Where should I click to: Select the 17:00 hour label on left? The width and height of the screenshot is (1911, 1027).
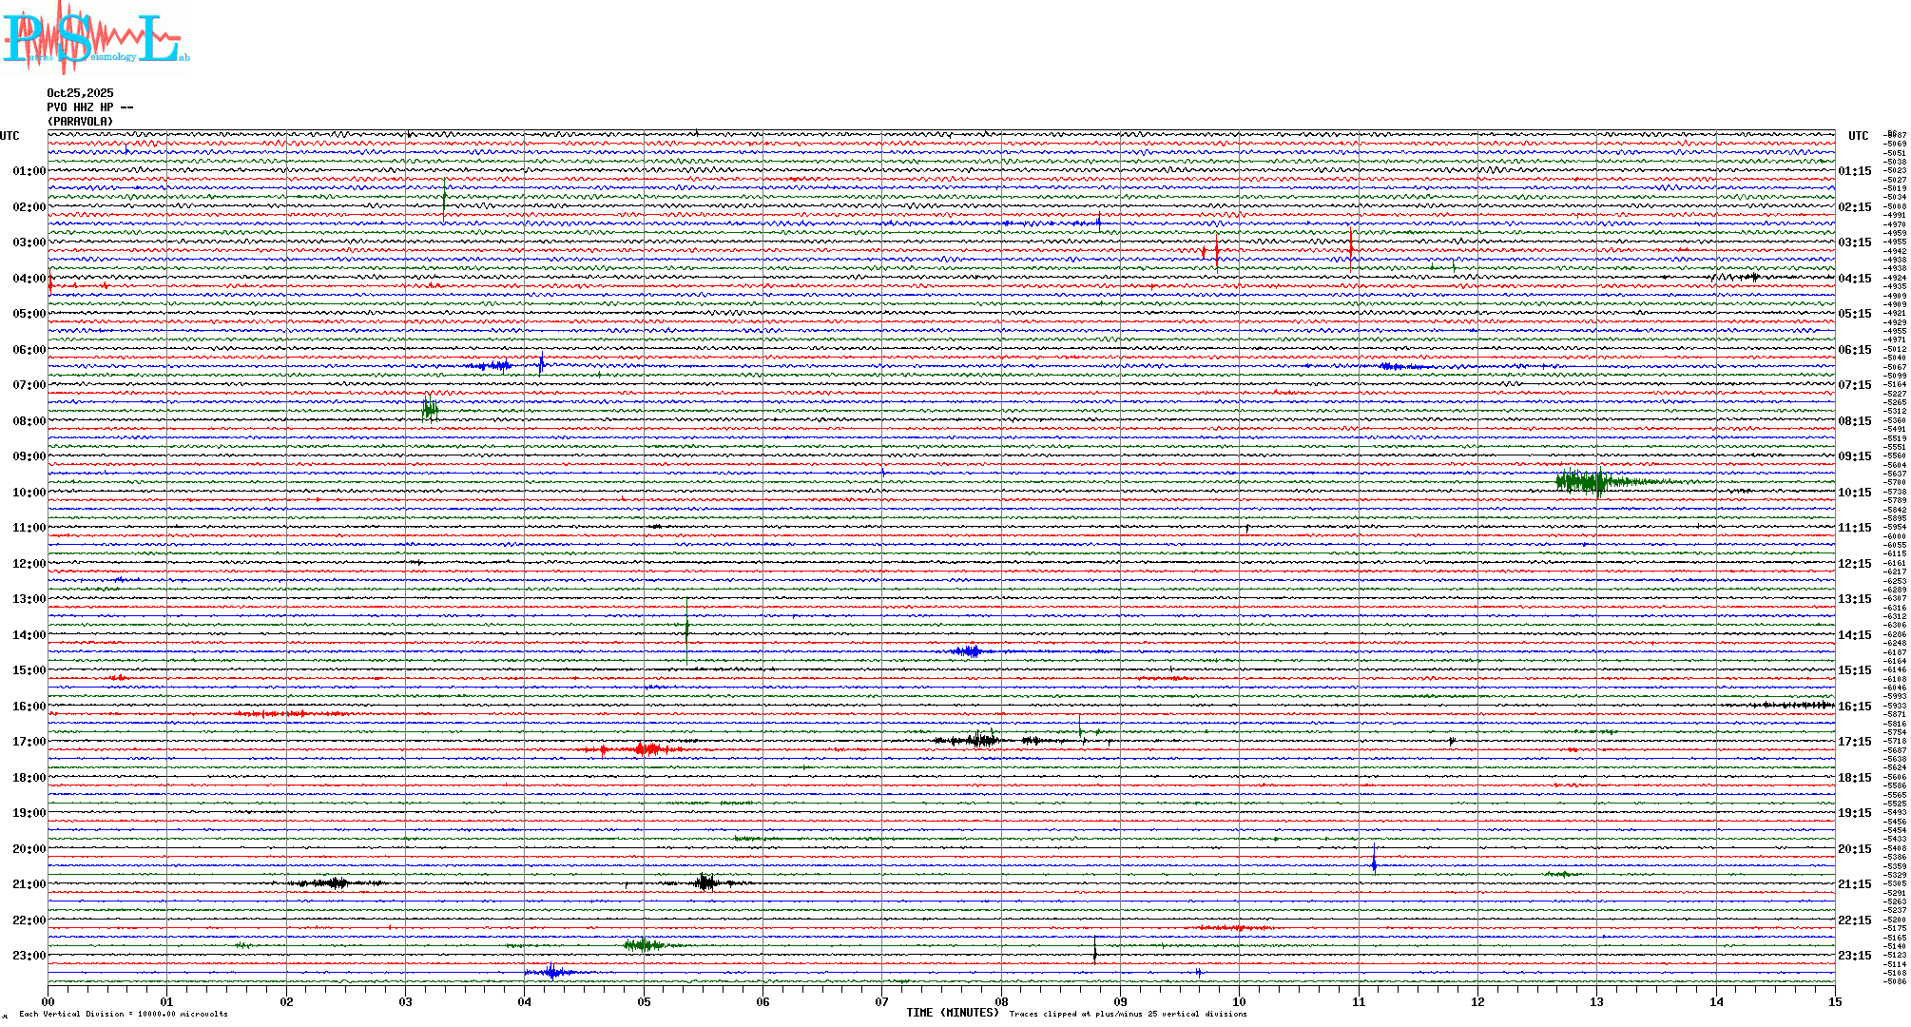point(29,742)
